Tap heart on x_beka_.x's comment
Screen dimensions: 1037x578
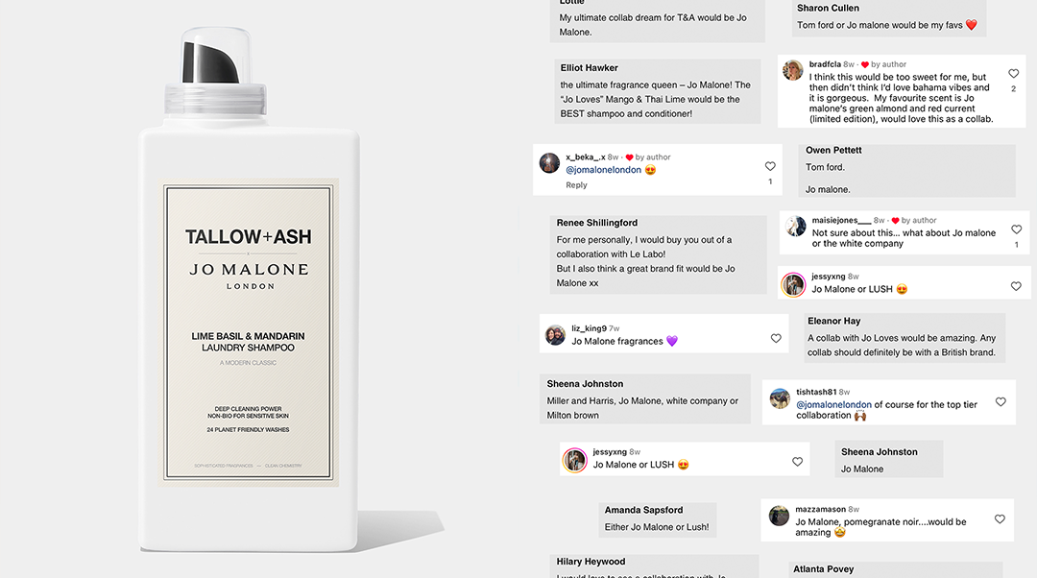click(x=770, y=166)
